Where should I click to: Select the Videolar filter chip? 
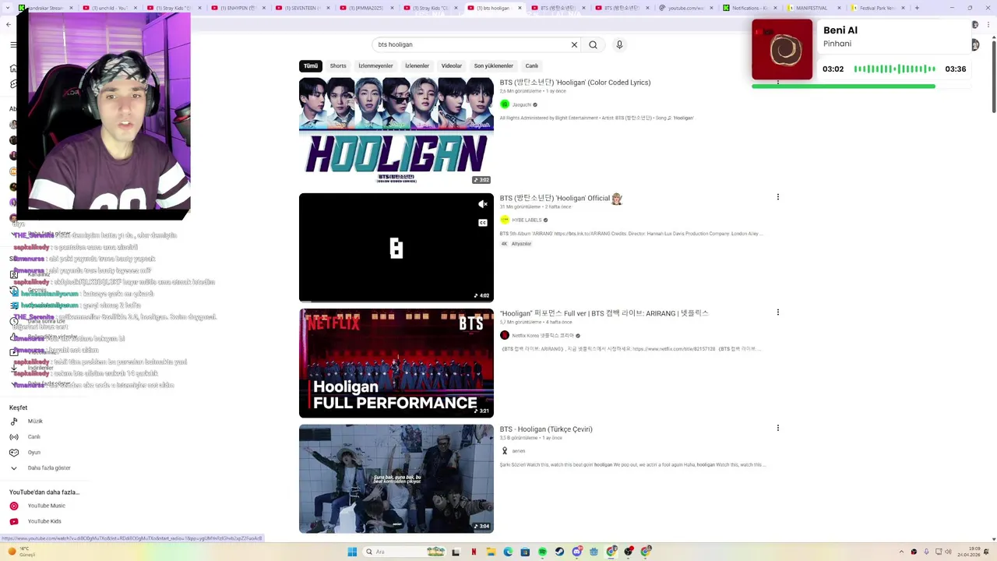(452, 66)
